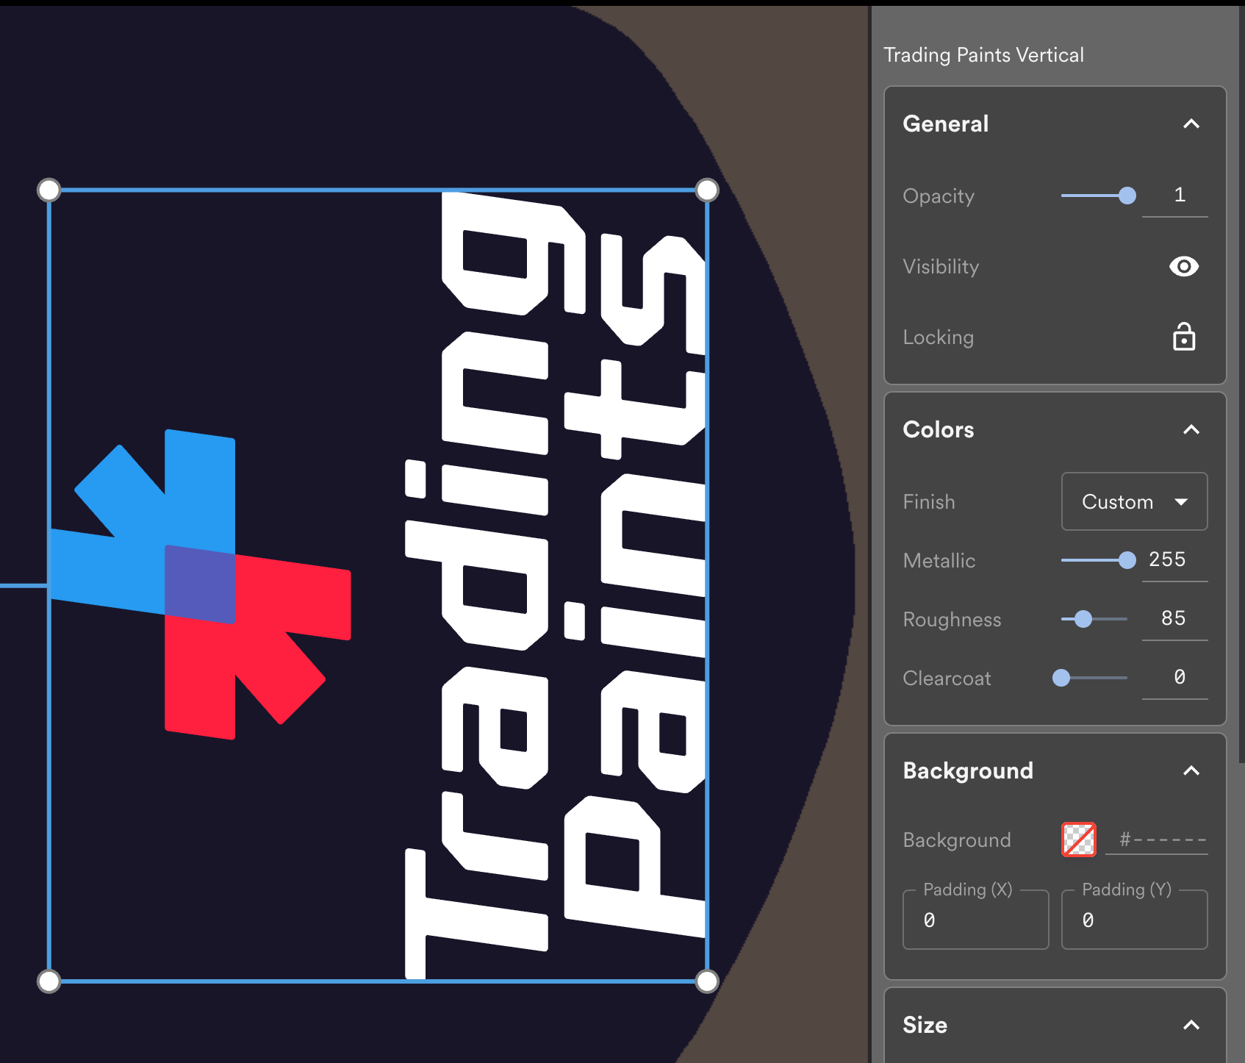Toggle layer visibility eye icon
Image resolution: width=1245 pixels, height=1063 pixels.
click(x=1183, y=266)
